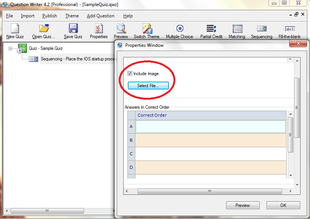The image size is (310, 219).
Task: Click the quiz tree horizontal scrollbar thumb
Action: pos(47,211)
